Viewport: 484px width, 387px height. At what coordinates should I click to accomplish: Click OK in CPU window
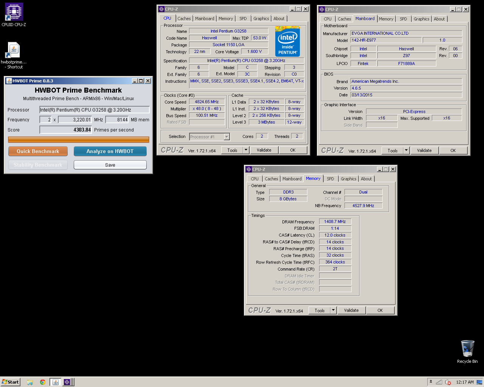(x=293, y=150)
